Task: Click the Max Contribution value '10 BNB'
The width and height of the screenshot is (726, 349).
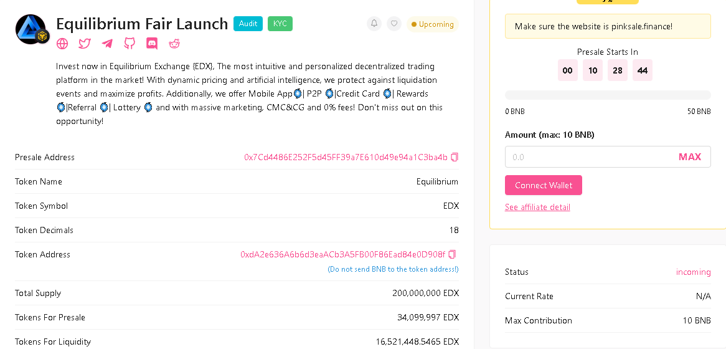Action: pyautogui.click(x=697, y=321)
